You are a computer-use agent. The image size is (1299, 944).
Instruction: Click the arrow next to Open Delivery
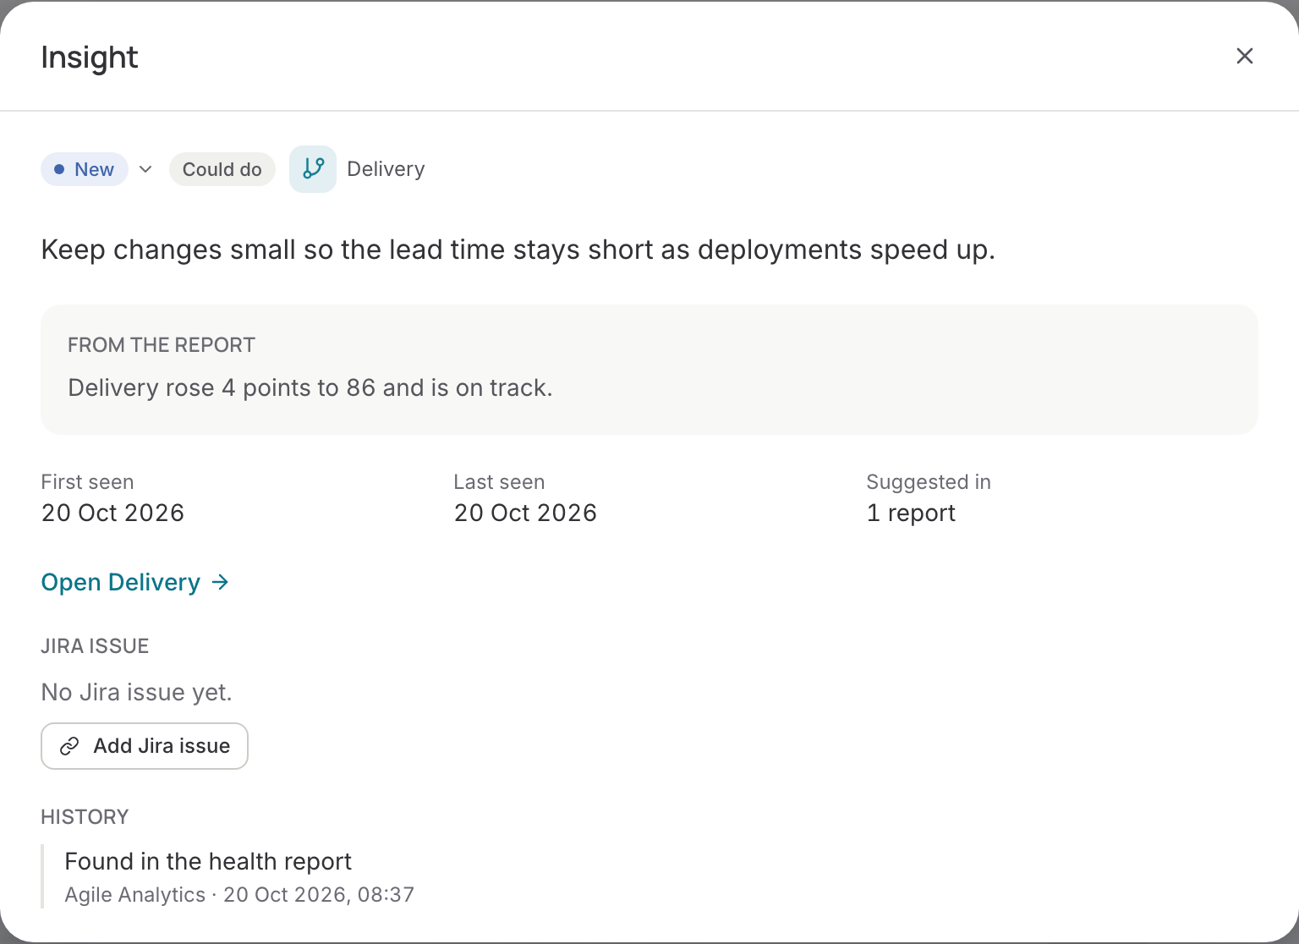tap(220, 582)
